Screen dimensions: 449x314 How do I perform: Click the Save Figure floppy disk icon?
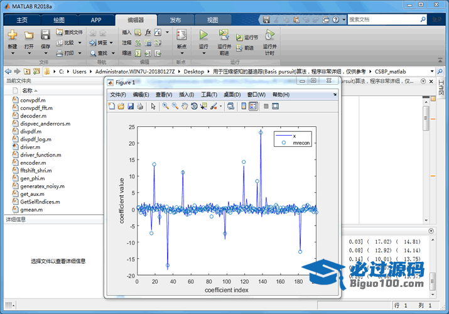click(131, 106)
